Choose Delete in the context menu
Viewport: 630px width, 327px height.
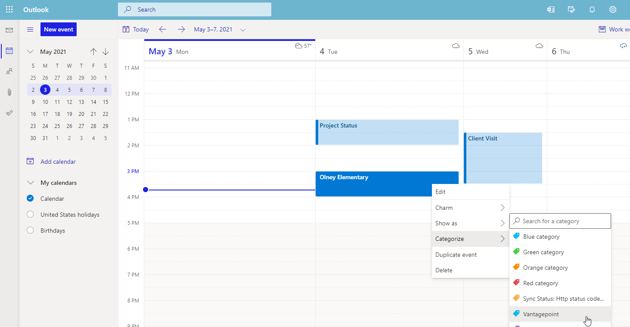click(x=471, y=270)
